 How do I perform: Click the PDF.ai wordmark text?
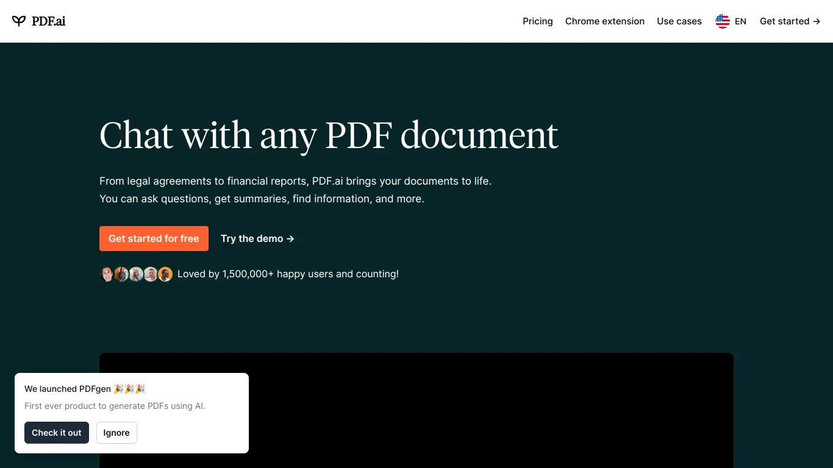tap(48, 21)
